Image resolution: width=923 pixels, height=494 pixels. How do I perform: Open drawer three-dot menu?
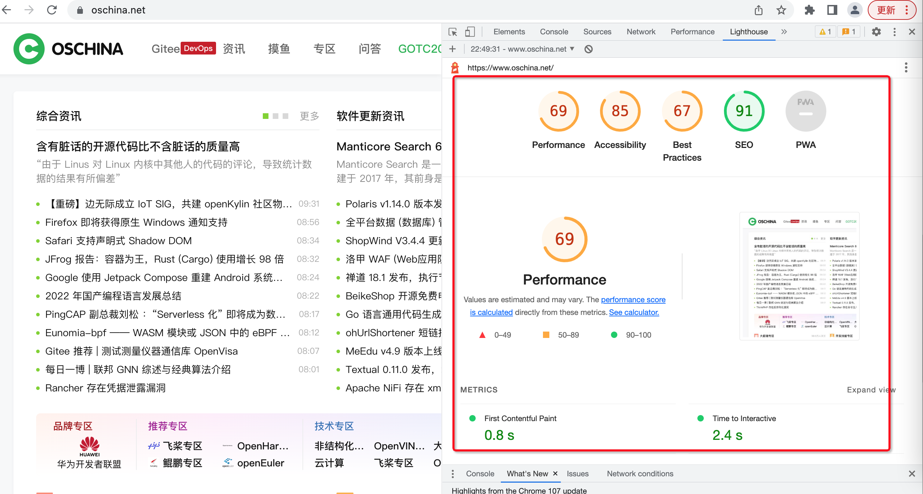tap(453, 474)
